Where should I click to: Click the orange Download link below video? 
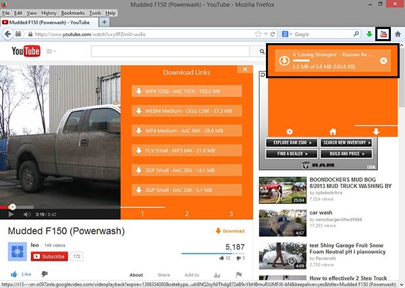pos(230,231)
